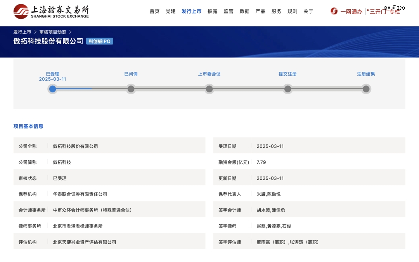Click the 上市委会议 stage label
The image size is (419, 262).
click(209, 74)
